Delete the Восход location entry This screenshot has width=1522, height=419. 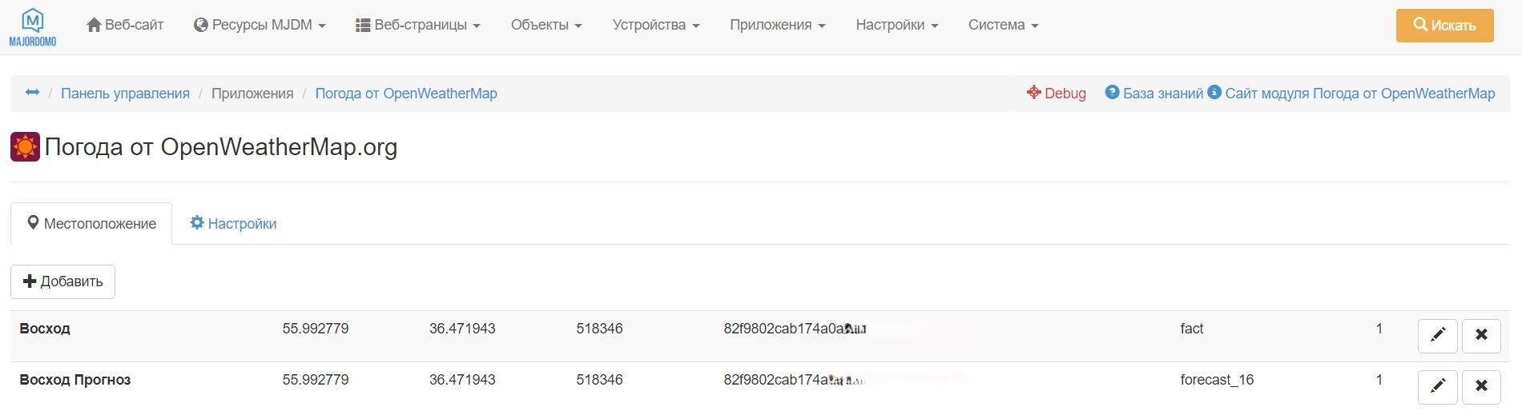coord(1481,335)
